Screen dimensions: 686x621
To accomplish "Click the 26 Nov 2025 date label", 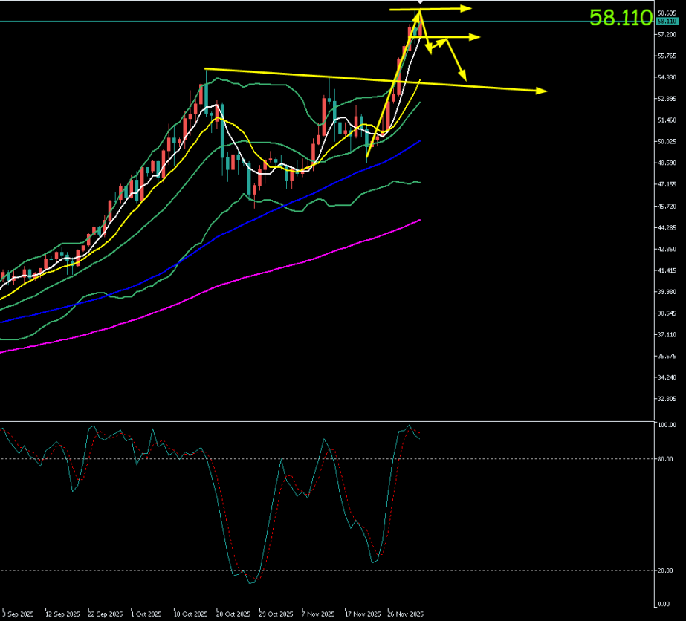I will point(406,614).
